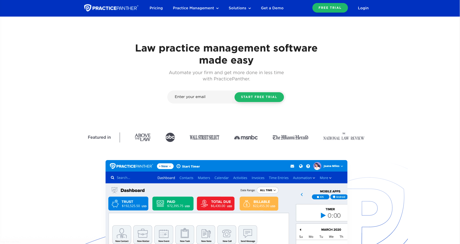Open the Time Entries tab
The width and height of the screenshot is (460, 244).
pyautogui.click(x=279, y=178)
